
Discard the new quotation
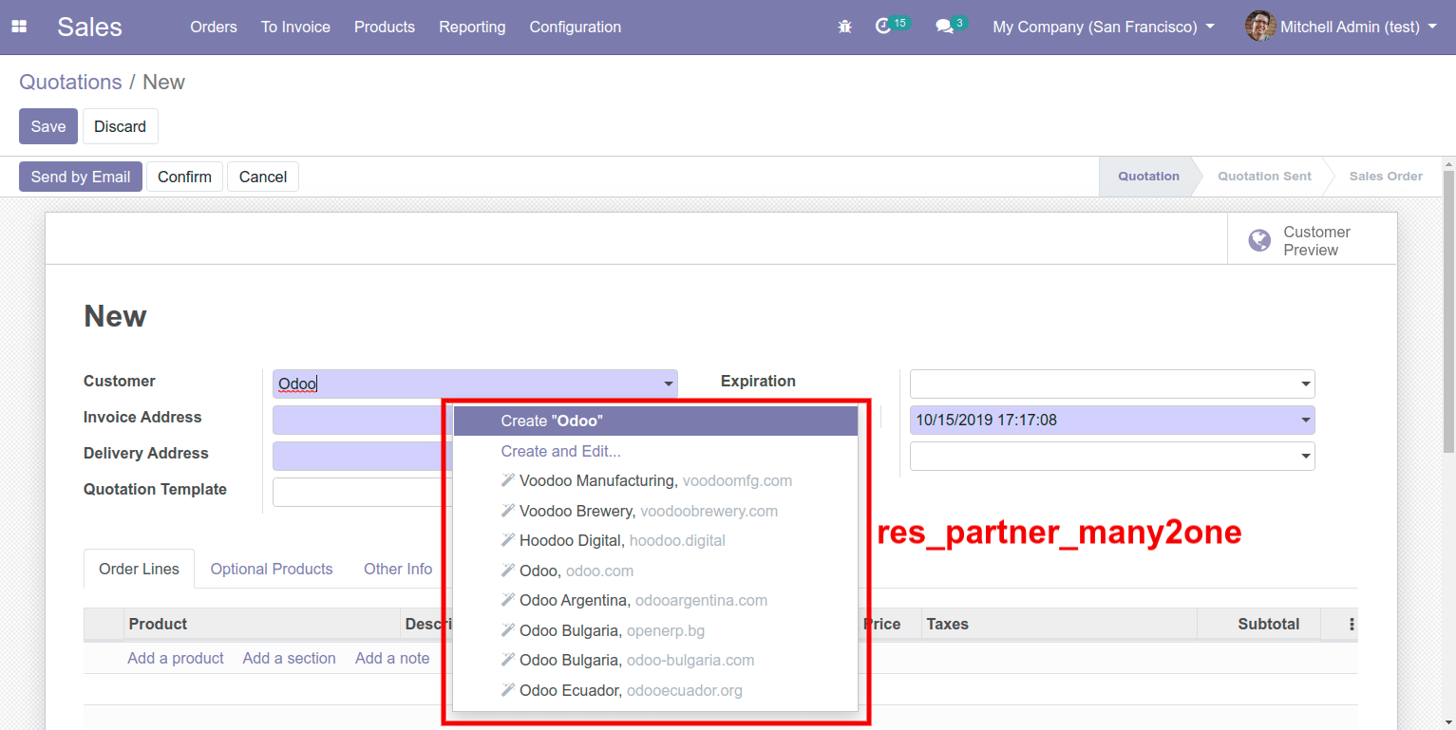click(121, 126)
